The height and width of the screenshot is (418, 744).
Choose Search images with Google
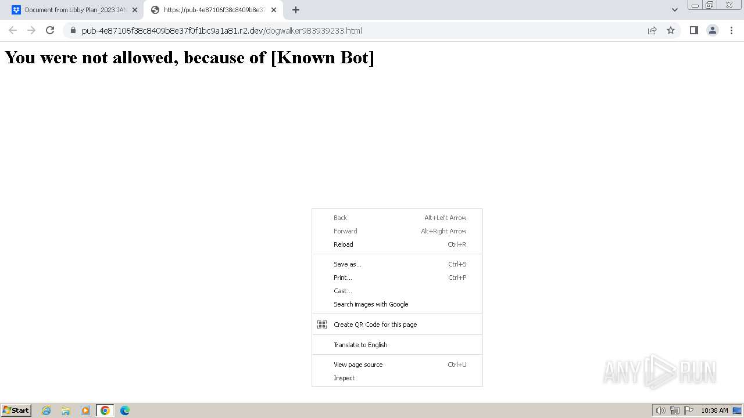397,304
